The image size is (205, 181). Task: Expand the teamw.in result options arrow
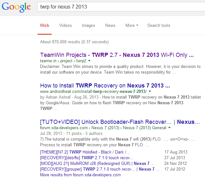click(90, 61)
